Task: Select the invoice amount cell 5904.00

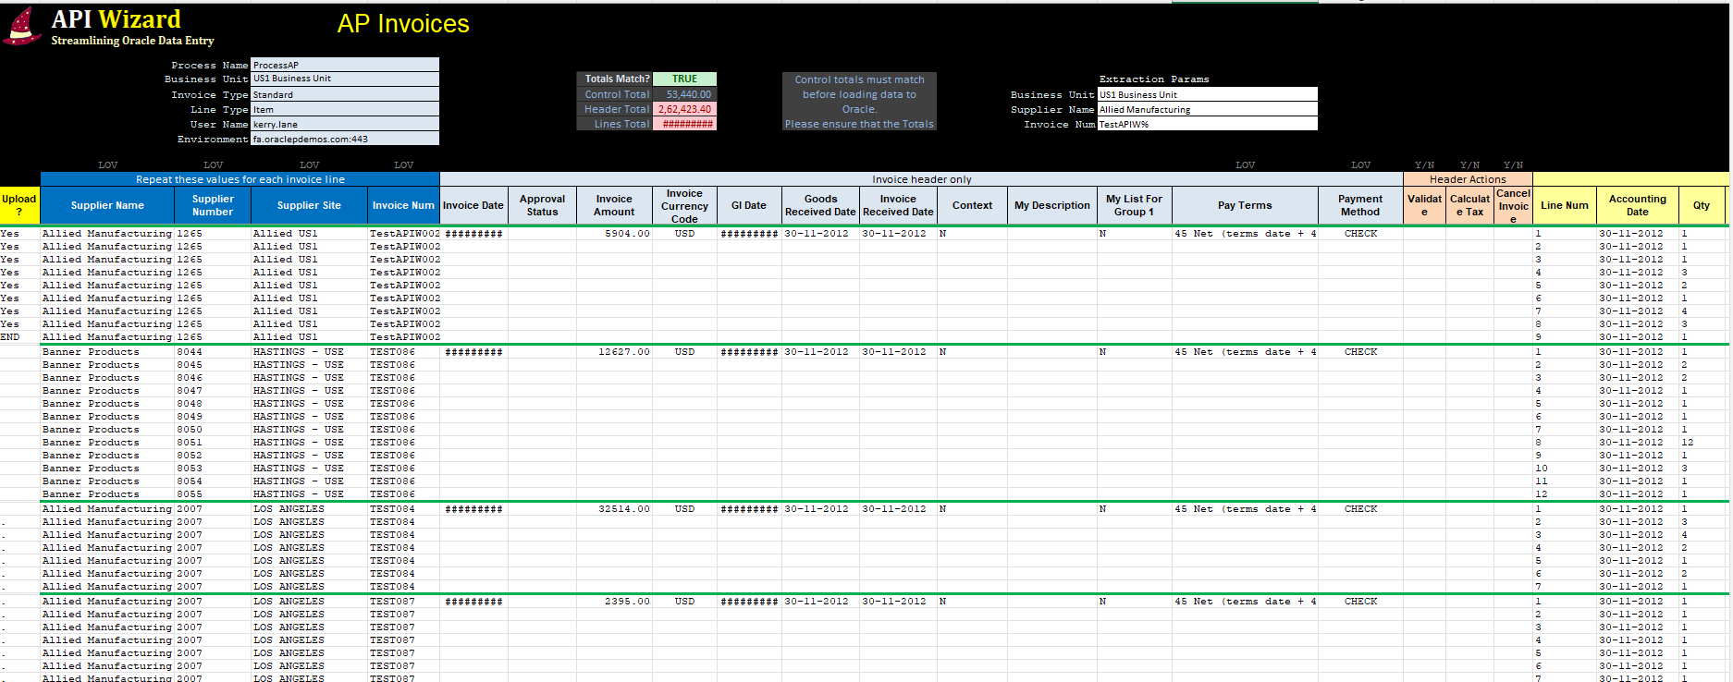Action: tap(614, 234)
